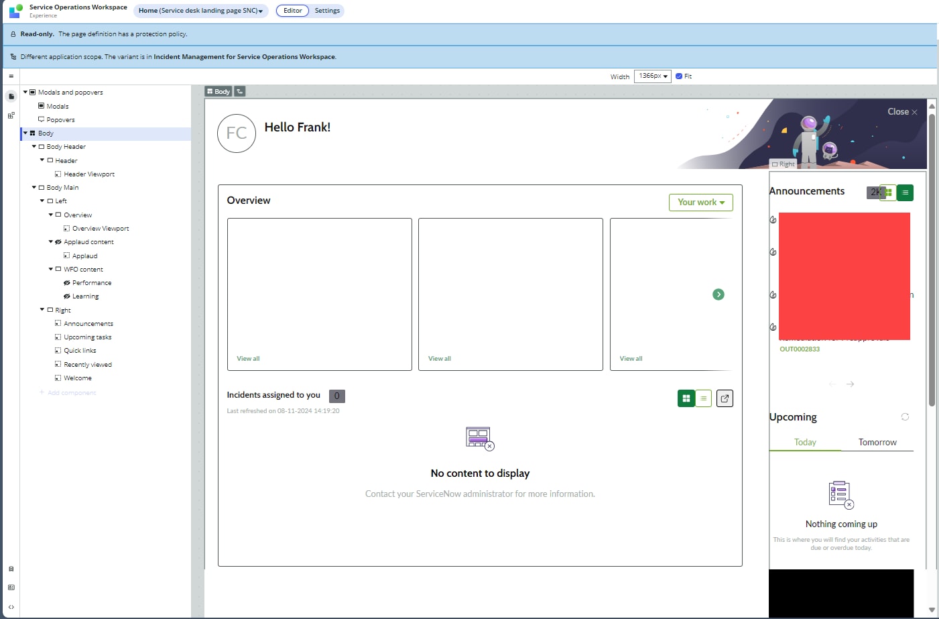The height and width of the screenshot is (619, 939).
Task: Collapse the Modals and popovers node
Action: coord(25,93)
